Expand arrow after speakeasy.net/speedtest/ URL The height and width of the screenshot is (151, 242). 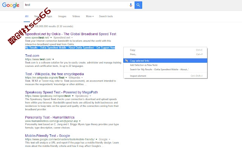pos(73,96)
